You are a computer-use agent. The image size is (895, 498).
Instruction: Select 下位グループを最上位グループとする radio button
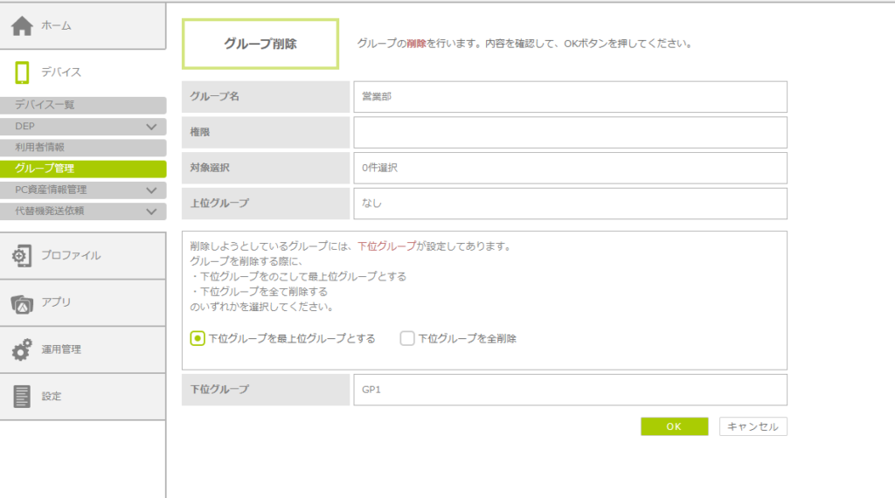click(198, 338)
